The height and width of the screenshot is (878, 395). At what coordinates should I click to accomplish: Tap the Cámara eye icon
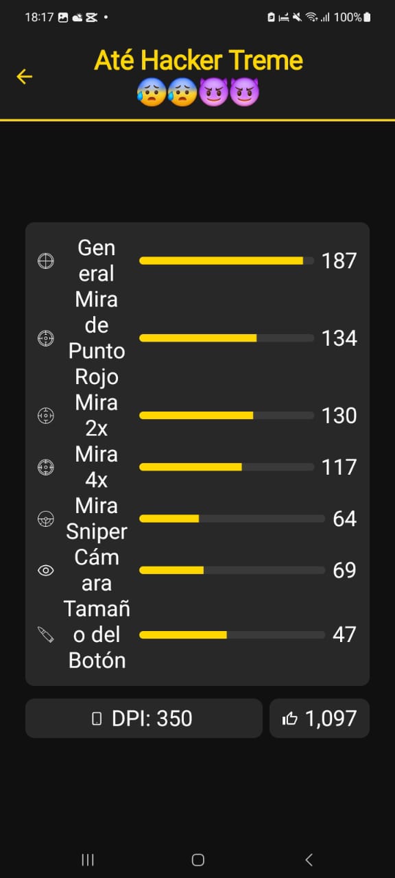[45, 570]
